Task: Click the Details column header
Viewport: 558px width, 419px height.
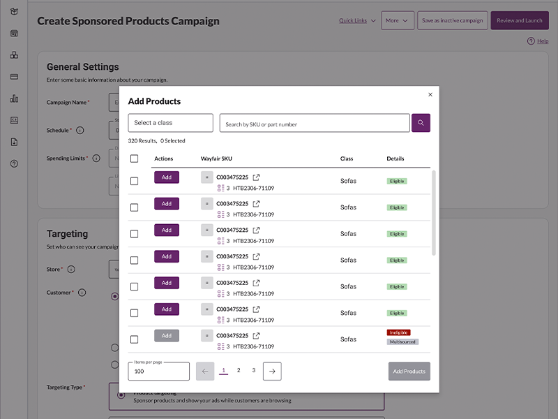Action: click(395, 159)
